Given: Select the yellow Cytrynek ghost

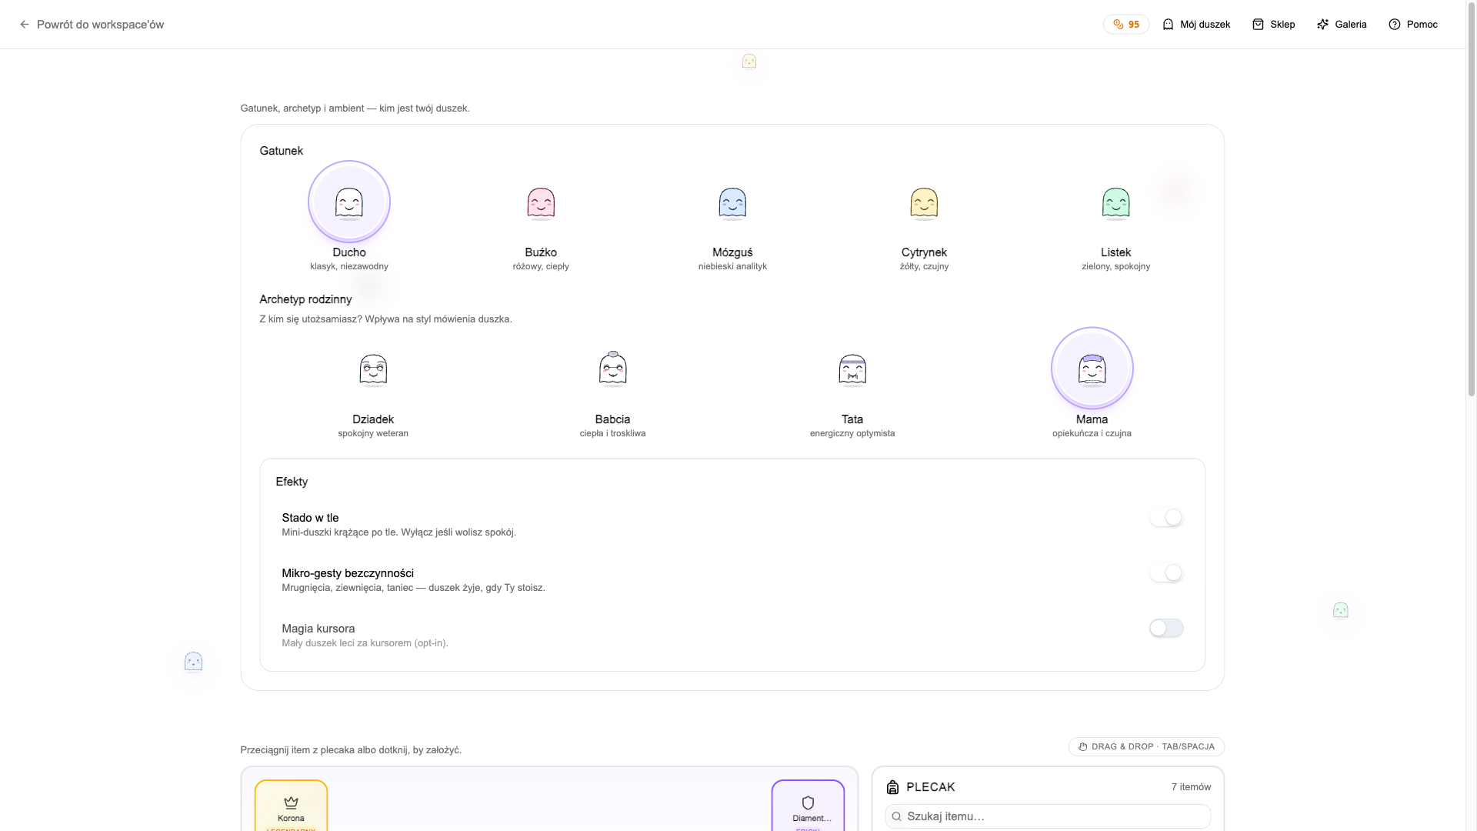Looking at the screenshot, I should point(924,203).
